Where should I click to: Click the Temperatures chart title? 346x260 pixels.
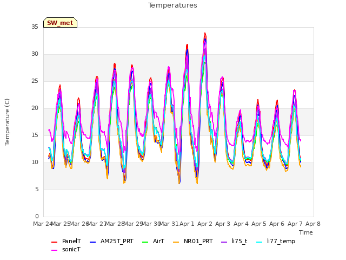pos(172,5)
